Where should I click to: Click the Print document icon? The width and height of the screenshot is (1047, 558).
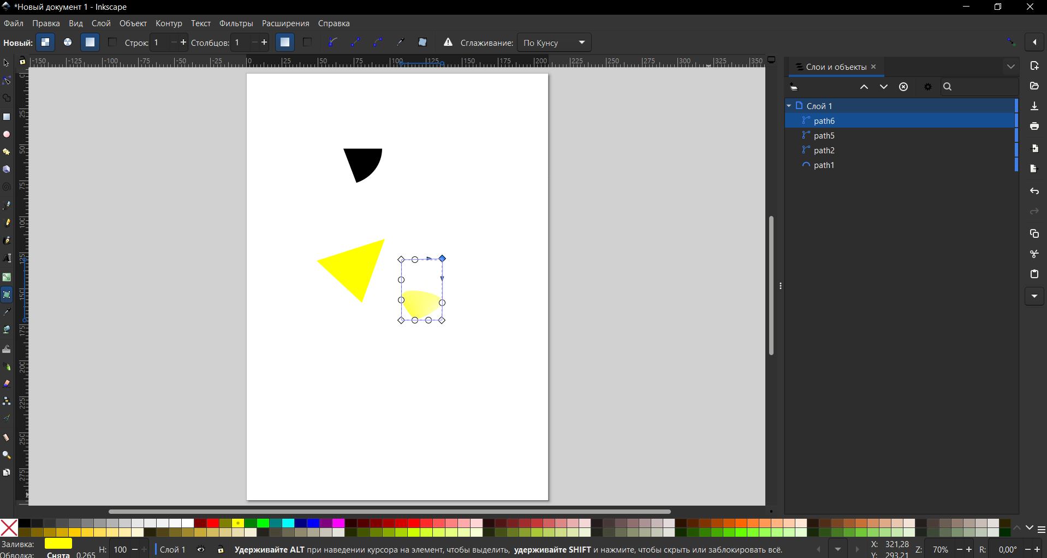[1034, 127]
